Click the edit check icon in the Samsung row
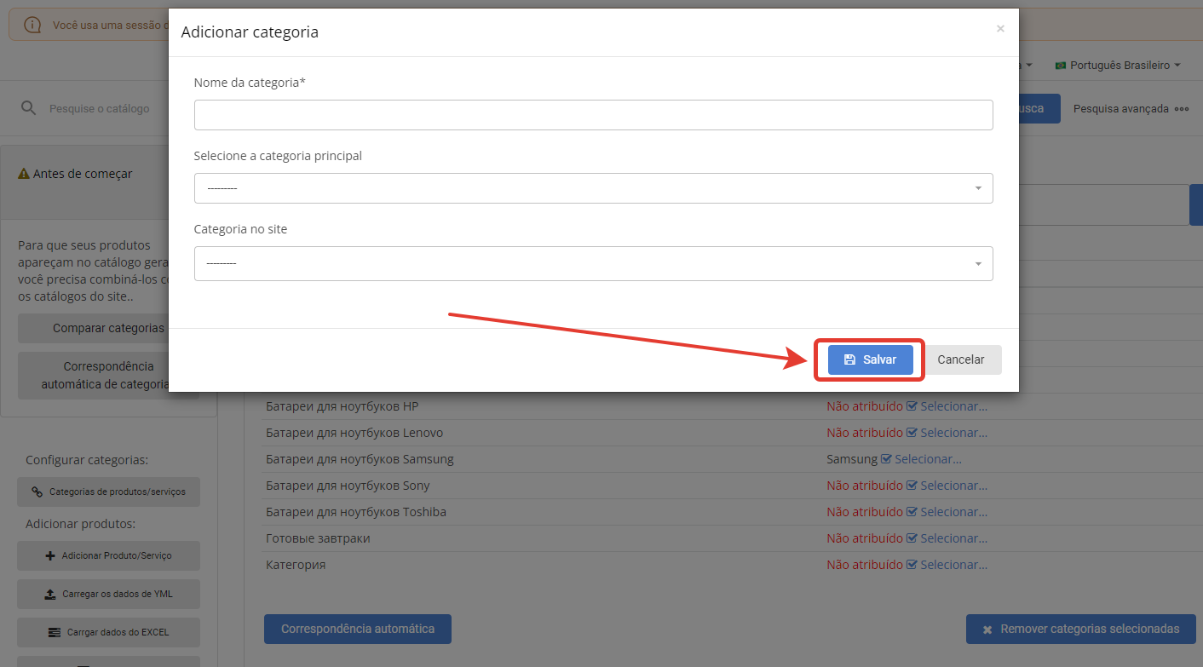The width and height of the screenshot is (1203, 667). click(886, 459)
